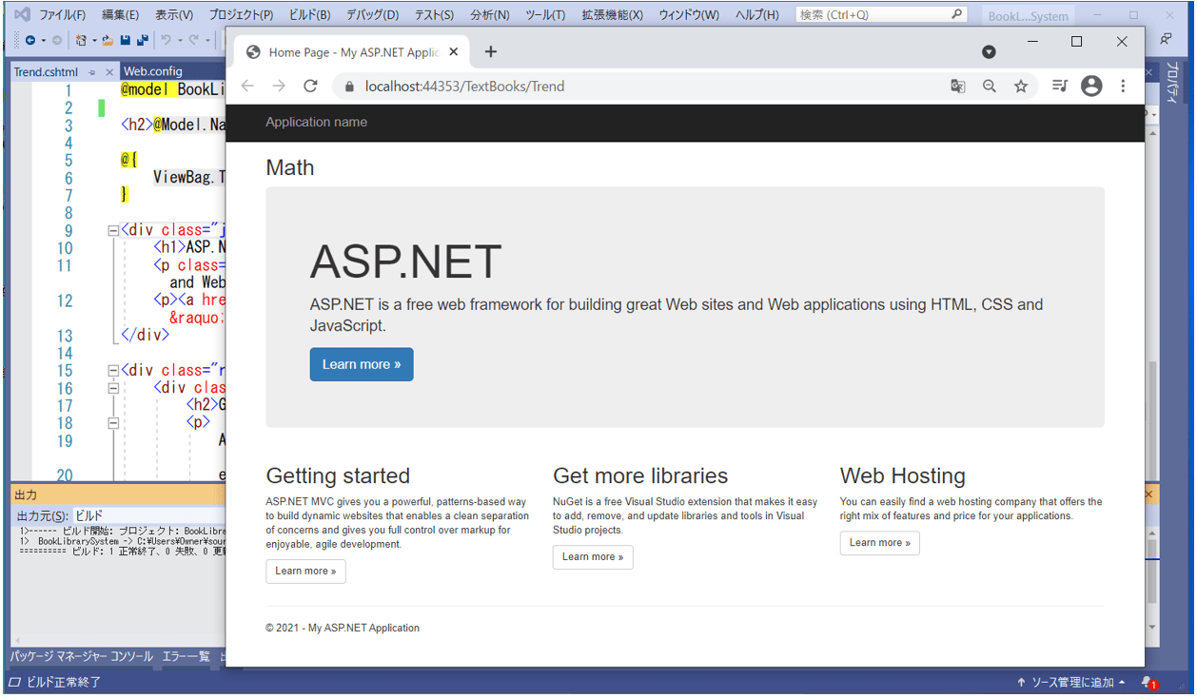Open ヘルプ(H) menu
1197x698 pixels.
coord(756,15)
